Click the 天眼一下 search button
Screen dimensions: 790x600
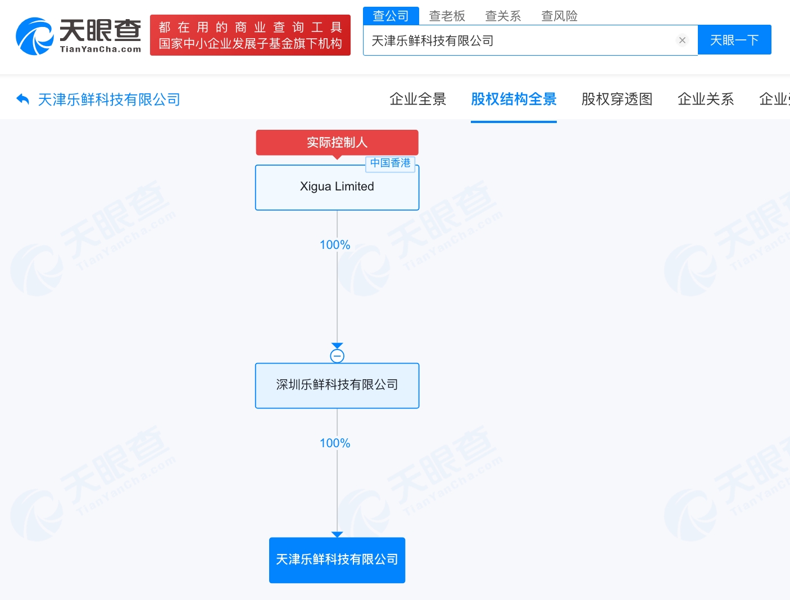734,39
